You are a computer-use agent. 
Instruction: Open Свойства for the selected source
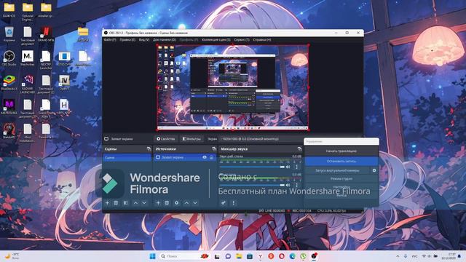click(x=166, y=139)
